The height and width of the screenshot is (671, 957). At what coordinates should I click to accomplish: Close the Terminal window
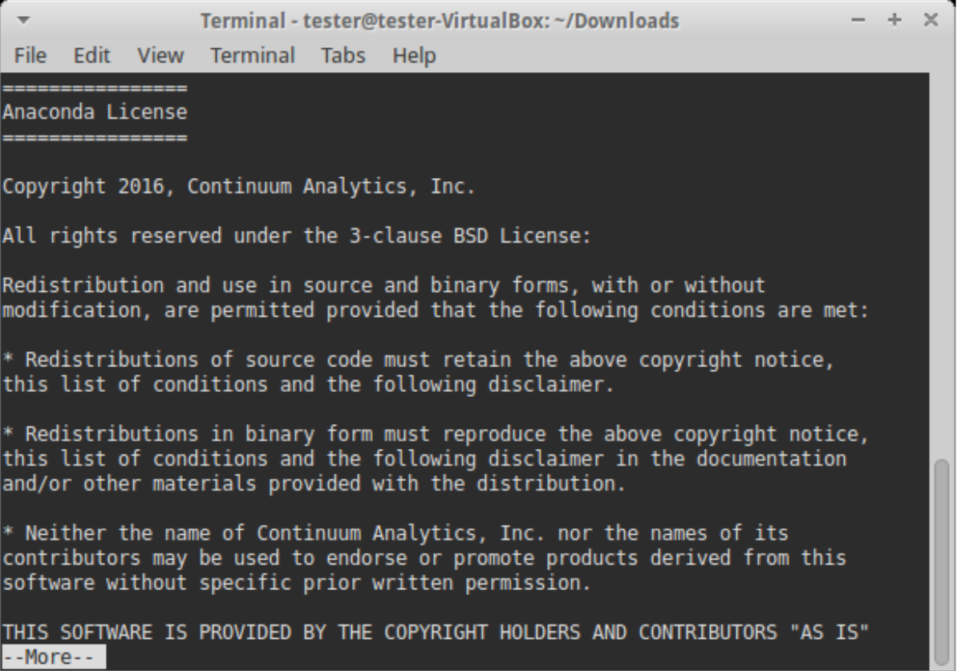coord(931,20)
